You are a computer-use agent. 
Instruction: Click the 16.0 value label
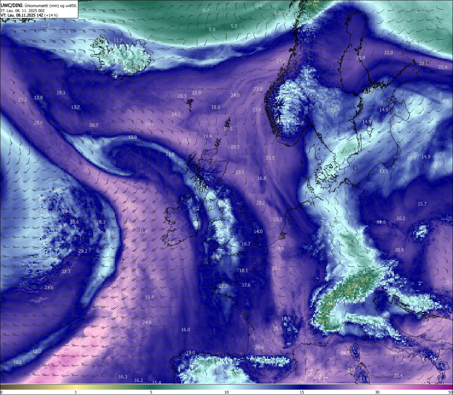click(185, 330)
